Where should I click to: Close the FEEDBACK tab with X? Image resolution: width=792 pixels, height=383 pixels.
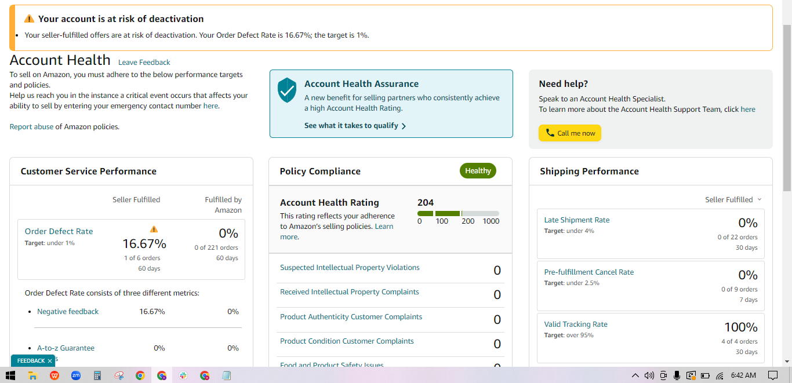pos(50,360)
